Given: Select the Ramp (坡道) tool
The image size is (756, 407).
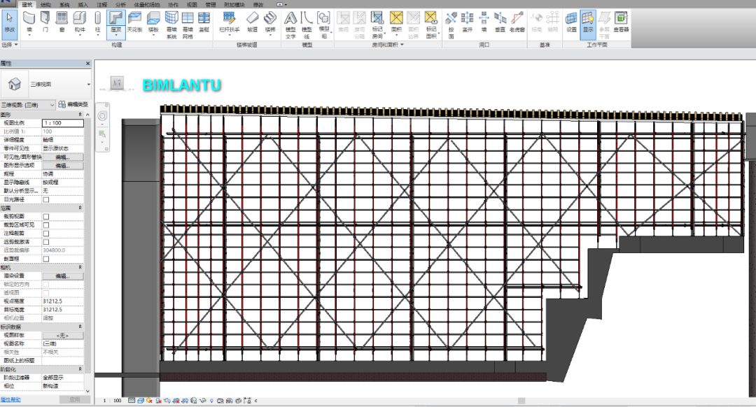Looking at the screenshot, I should (252, 22).
